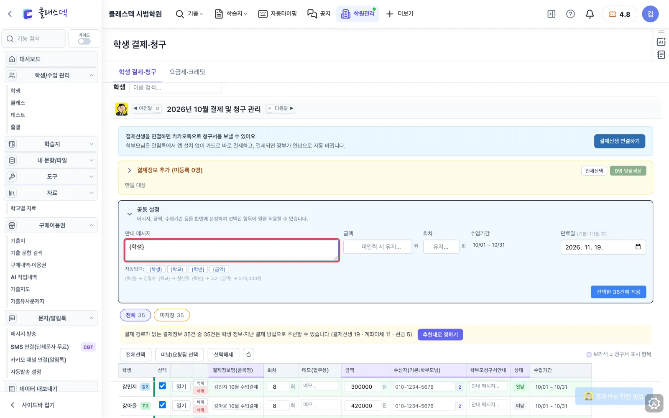The image size is (669, 418).
Task: Toggle the 가이드 switch
Action: [x=84, y=41]
